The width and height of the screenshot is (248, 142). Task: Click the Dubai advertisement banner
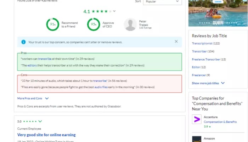218,13
